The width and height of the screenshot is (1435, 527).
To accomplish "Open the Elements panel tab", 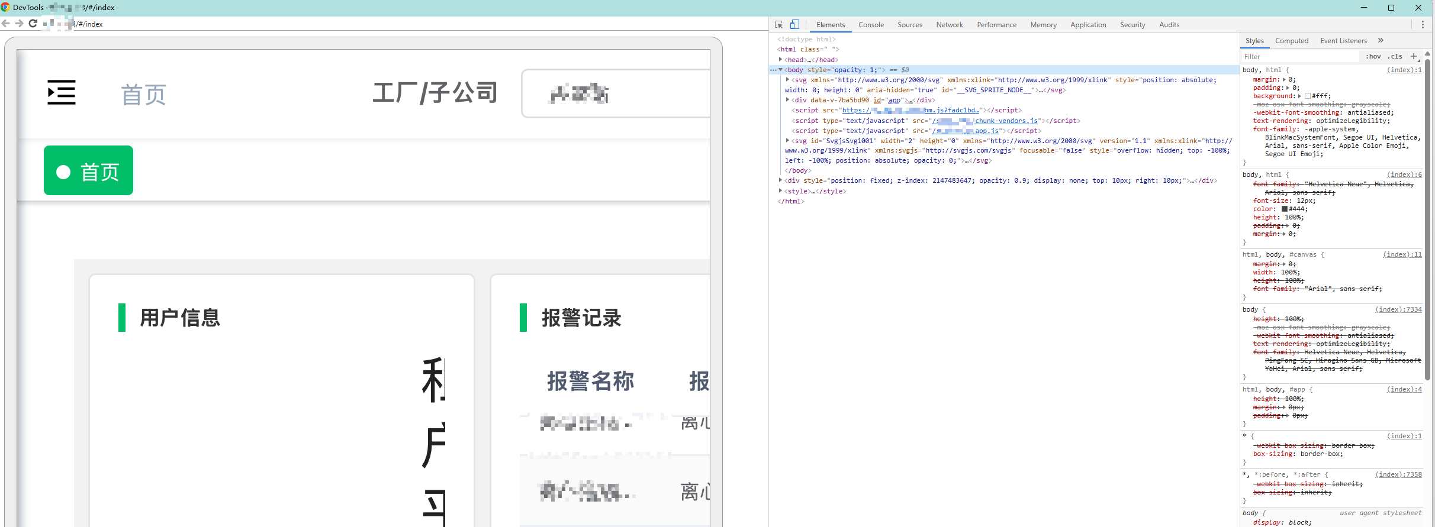I will [x=831, y=25].
